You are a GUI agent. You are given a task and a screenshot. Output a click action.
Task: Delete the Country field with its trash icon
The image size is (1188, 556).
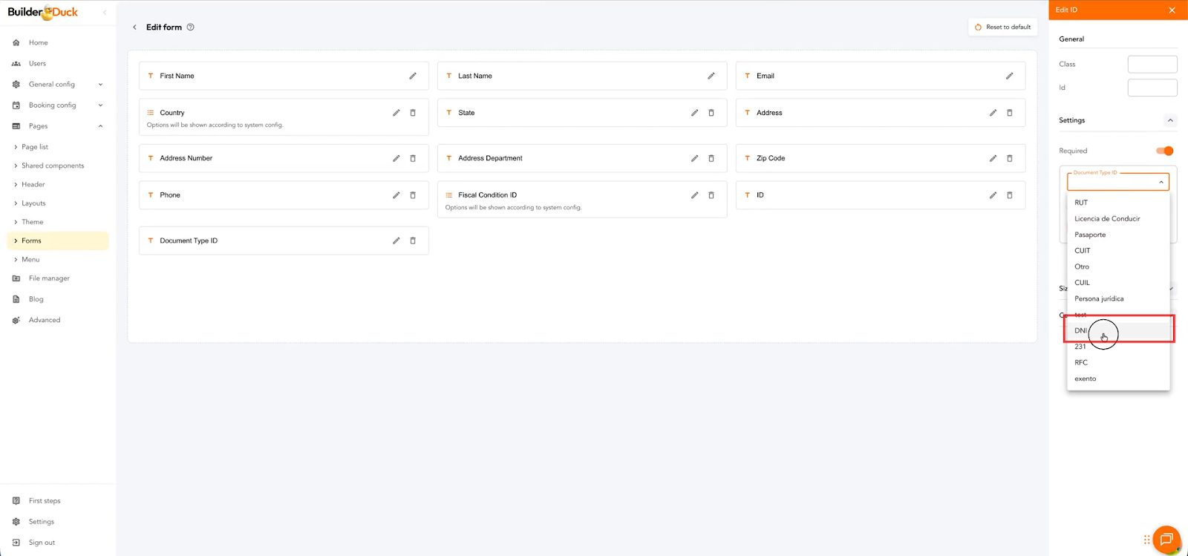click(x=413, y=113)
